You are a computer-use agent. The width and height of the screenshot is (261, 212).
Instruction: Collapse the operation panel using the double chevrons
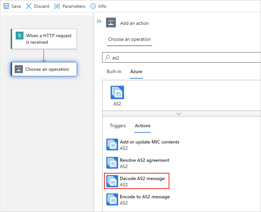pyautogui.click(x=99, y=21)
